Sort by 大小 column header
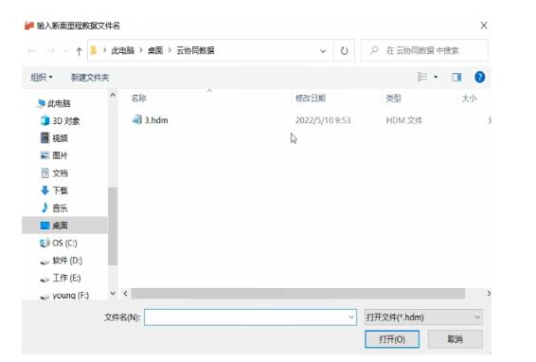 [x=469, y=99]
